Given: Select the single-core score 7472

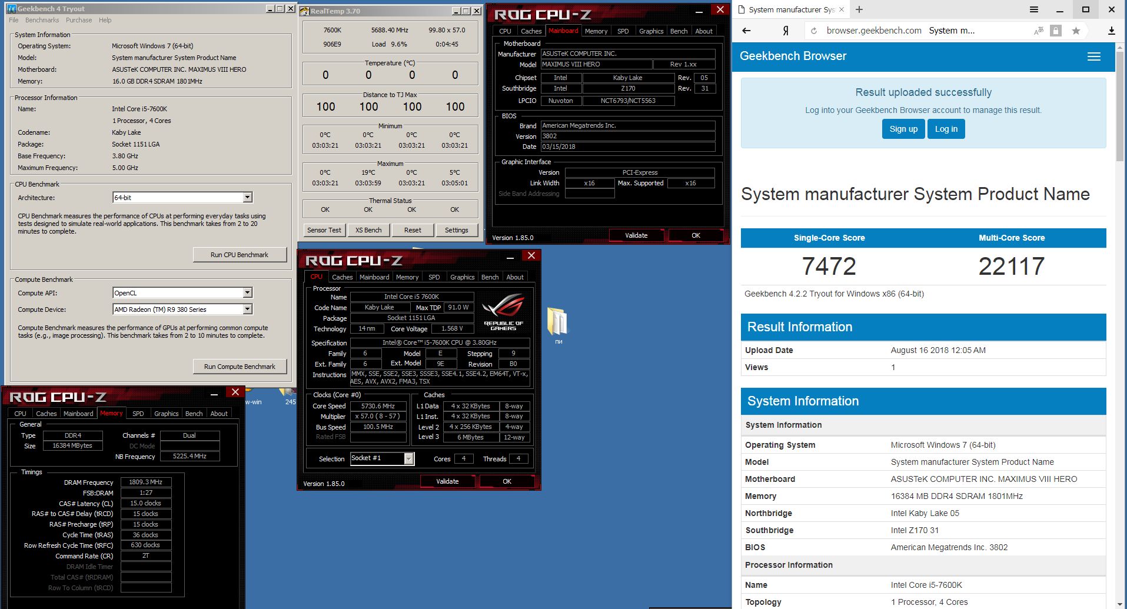Looking at the screenshot, I should point(829,266).
